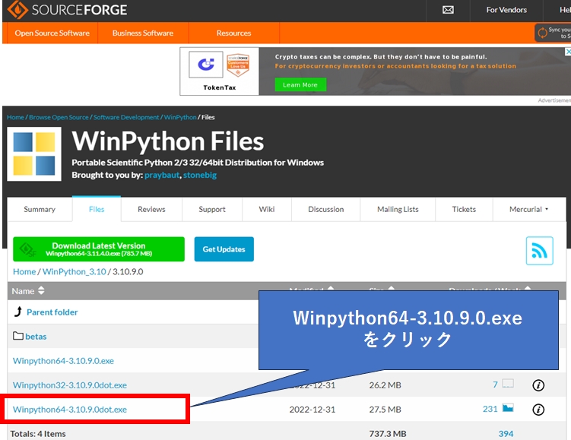
Task: Click the 2022-12-31 date for Winpython64-3.10.9.0dot.exe
Action: tap(312, 410)
